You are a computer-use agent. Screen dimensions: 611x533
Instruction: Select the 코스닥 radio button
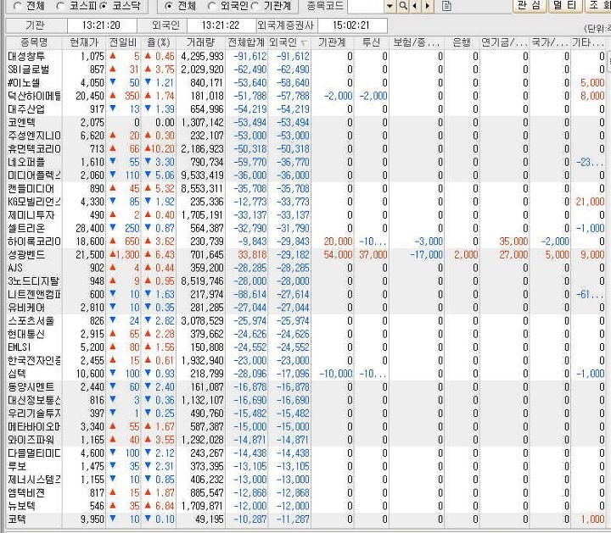(104, 6)
